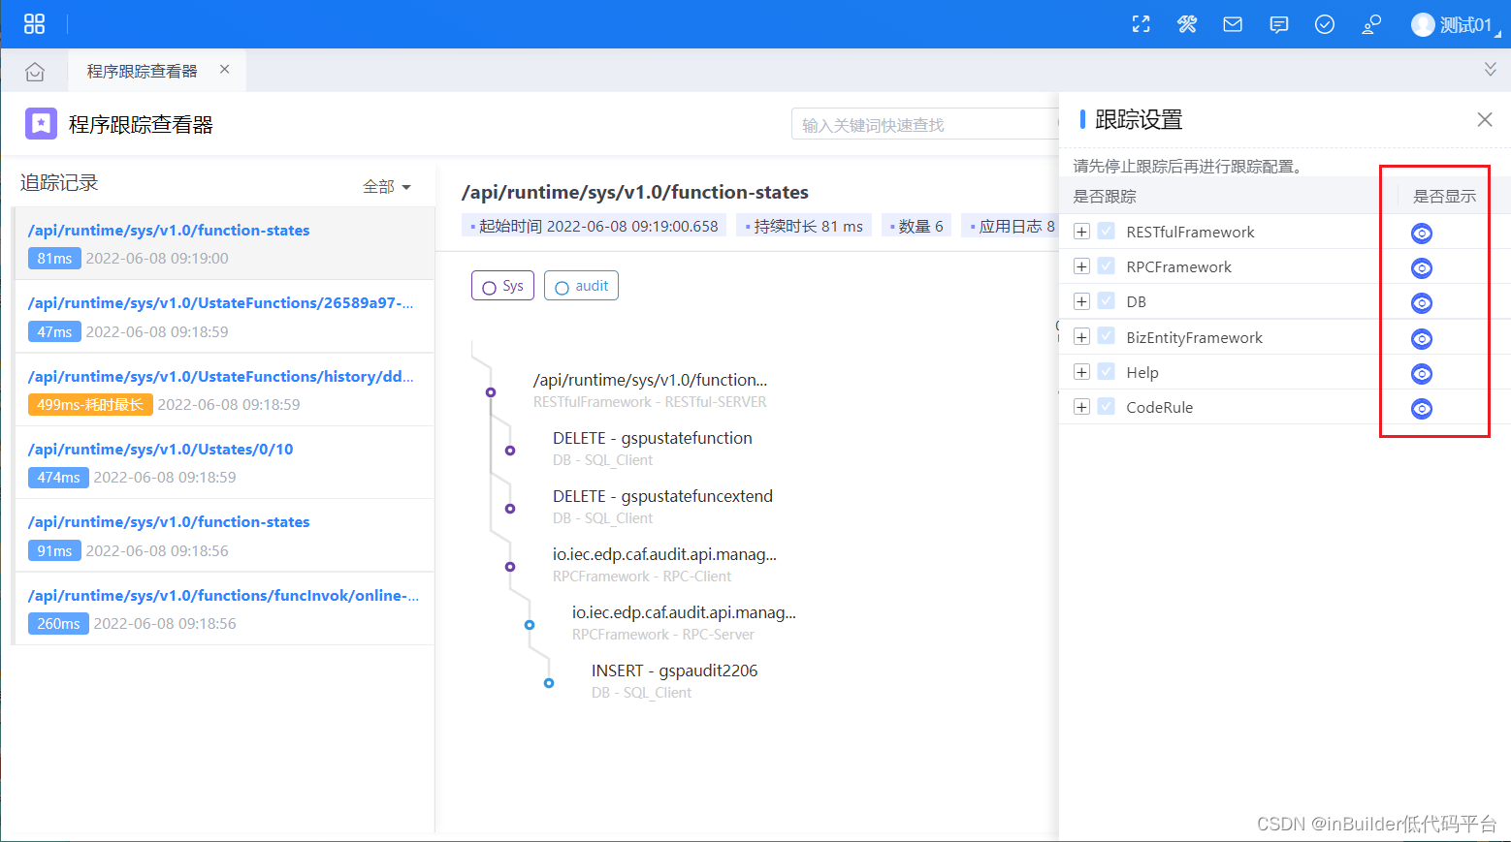The width and height of the screenshot is (1511, 842).
Task: Select the INSERT - gspaudit2206 span
Action: tap(675, 670)
